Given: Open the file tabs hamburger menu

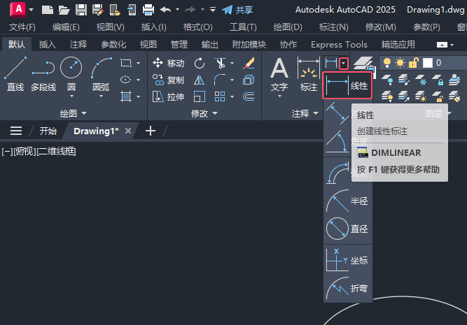Looking at the screenshot, I should click(x=16, y=131).
